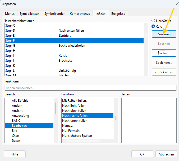
Task: Click the Tastenkombinationen list scrollbar
Action: click(x=146, y=35)
